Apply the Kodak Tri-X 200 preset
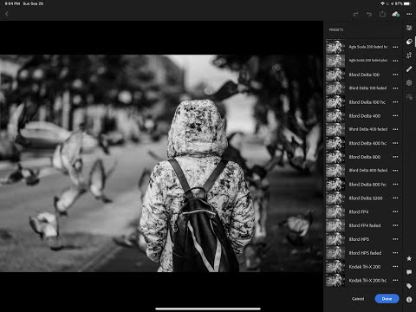The width and height of the screenshot is (416, 312). [x=364, y=266]
